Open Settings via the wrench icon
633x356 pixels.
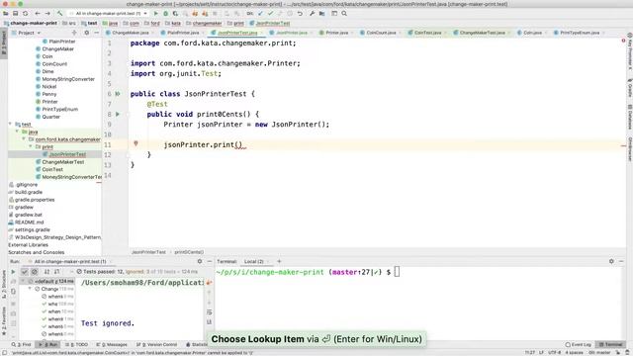[x=313, y=13]
